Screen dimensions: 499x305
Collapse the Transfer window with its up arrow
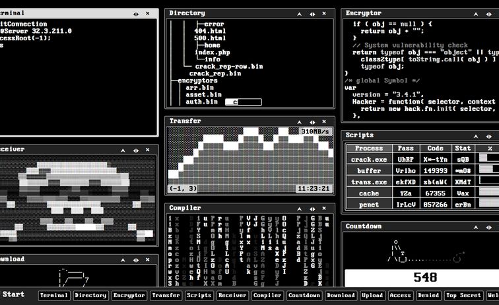click(299, 121)
